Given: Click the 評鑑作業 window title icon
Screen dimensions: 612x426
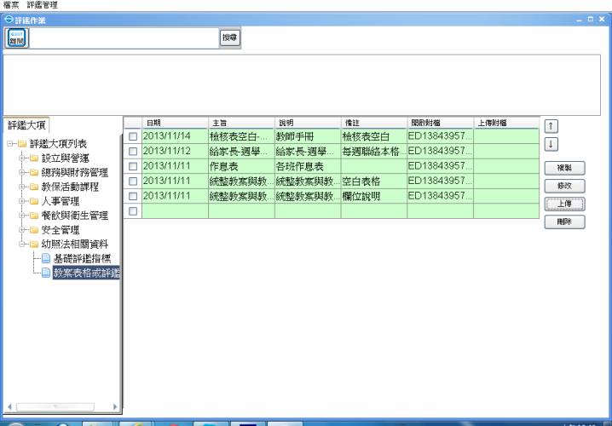Looking at the screenshot, I should 7,19.
